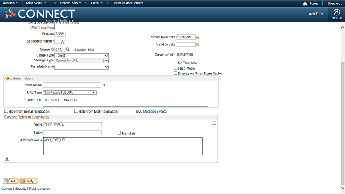Switch to the Security page link
The width and height of the screenshot is (345, 194).
coord(20,189)
